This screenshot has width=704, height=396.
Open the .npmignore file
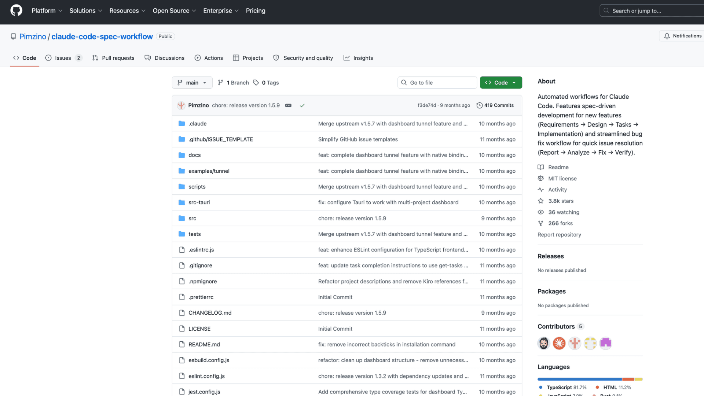(x=203, y=282)
